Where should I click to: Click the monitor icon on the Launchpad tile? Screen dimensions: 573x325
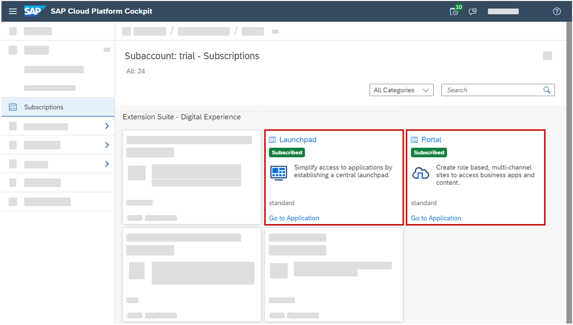pyautogui.click(x=278, y=173)
